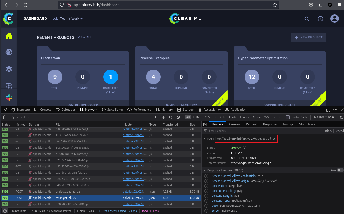Image resolution: width=344 pixels, height=214 pixels.
Task: Pause network recording in devtools
Action: click(156, 117)
